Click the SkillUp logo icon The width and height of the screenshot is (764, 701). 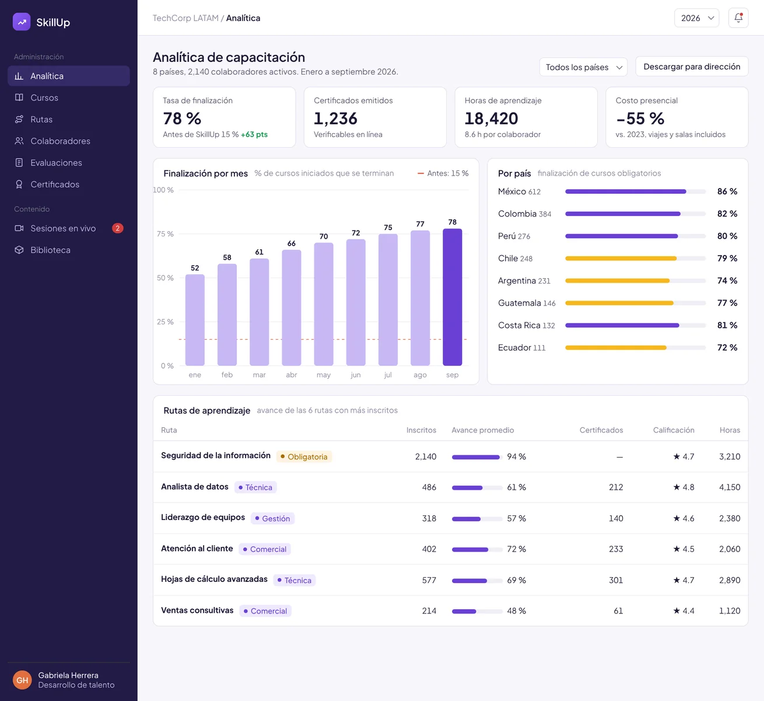[22, 22]
